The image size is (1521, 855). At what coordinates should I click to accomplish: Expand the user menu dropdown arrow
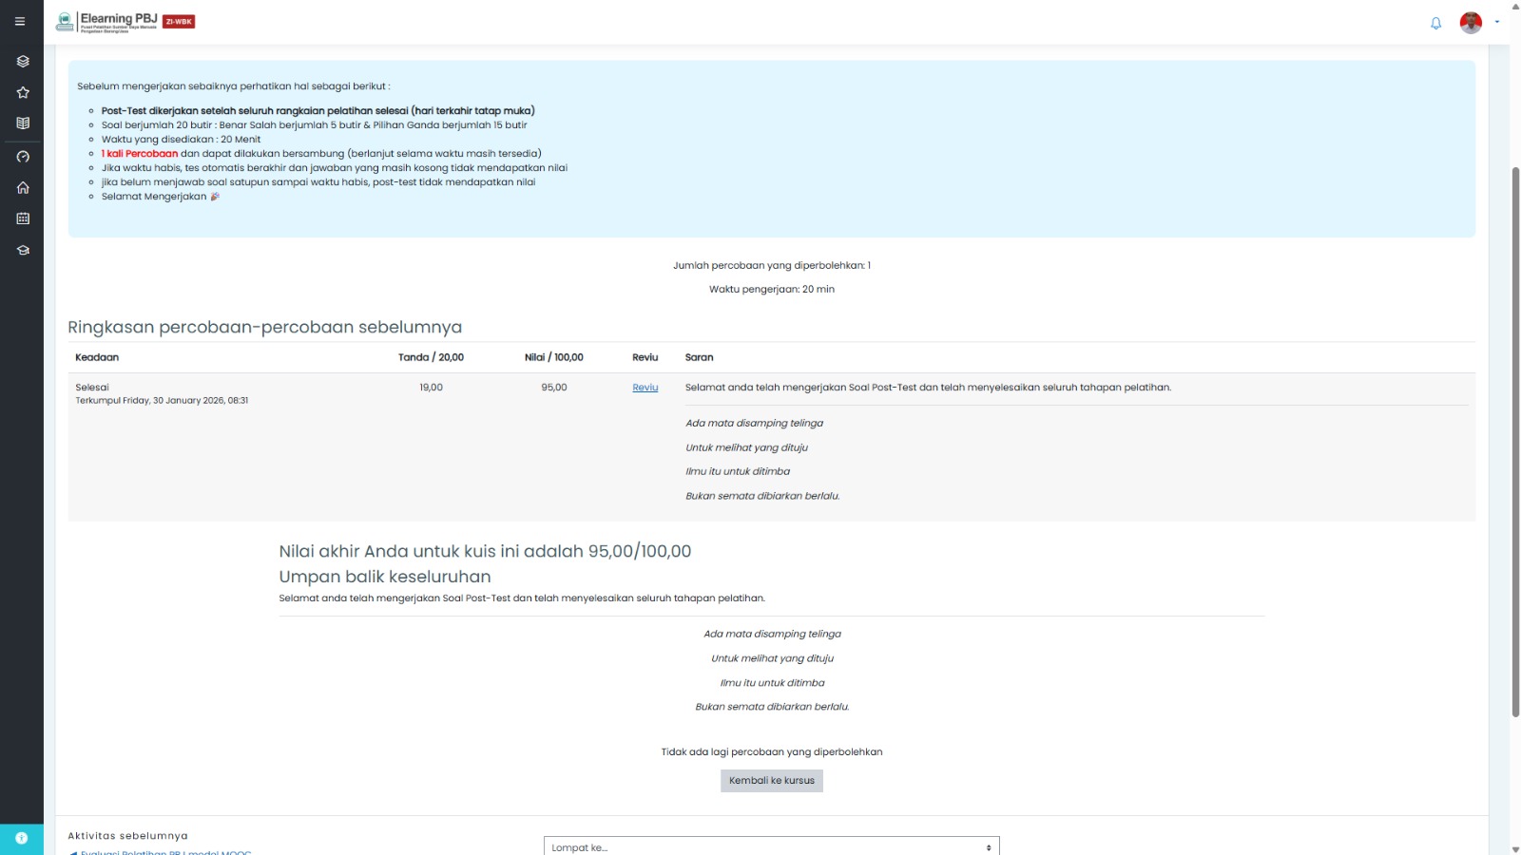click(x=1497, y=22)
